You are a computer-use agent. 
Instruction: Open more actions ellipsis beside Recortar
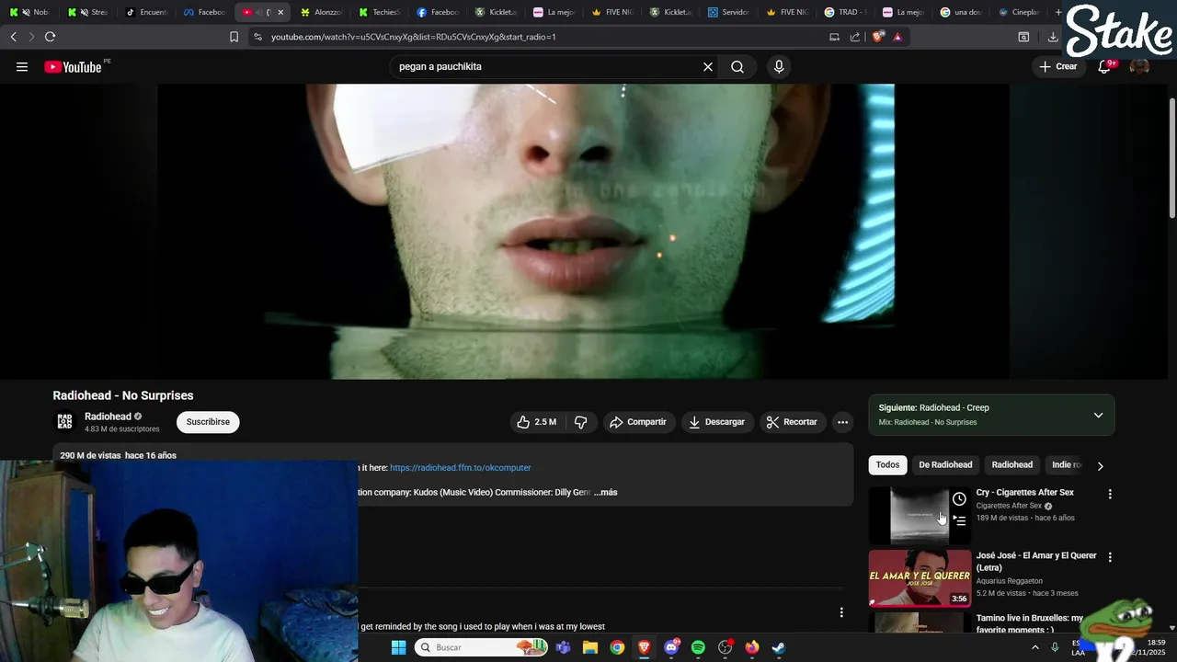pos(842,422)
